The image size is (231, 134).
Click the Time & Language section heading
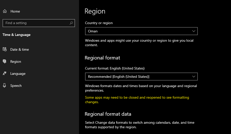17,35
